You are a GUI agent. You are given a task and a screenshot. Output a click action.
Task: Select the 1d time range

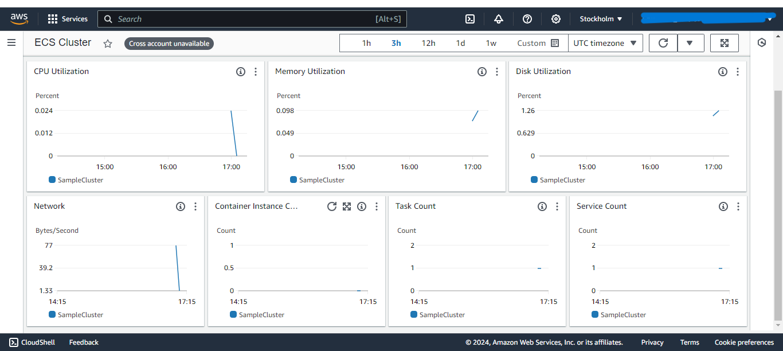[x=460, y=43]
